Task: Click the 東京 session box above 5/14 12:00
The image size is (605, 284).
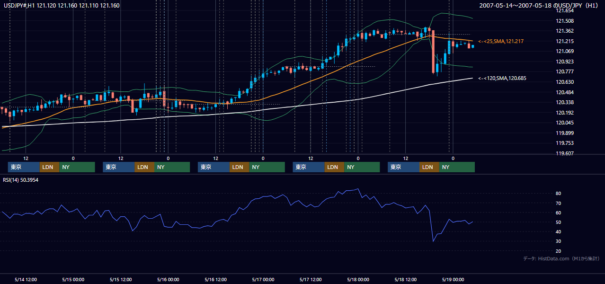Action: [x=24, y=167]
